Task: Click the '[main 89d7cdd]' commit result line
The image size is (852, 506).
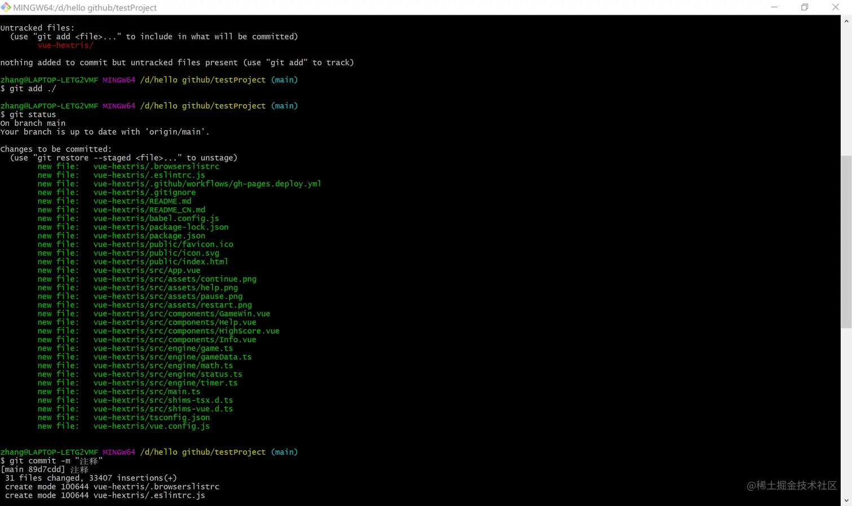Action: click(x=45, y=469)
